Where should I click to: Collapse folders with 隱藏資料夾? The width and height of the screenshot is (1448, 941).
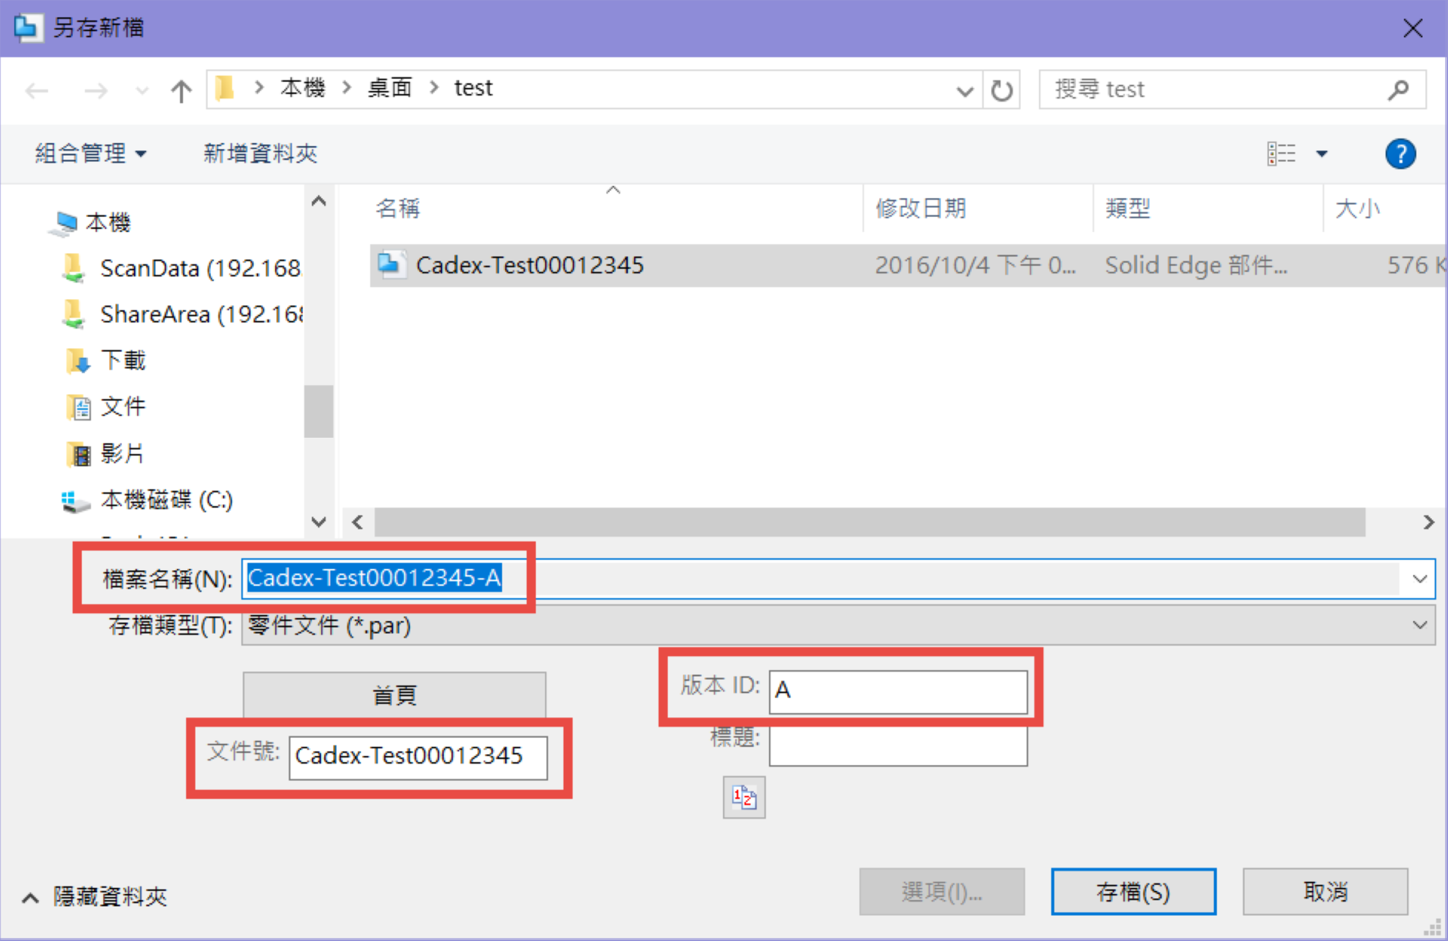click(x=94, y=897)
